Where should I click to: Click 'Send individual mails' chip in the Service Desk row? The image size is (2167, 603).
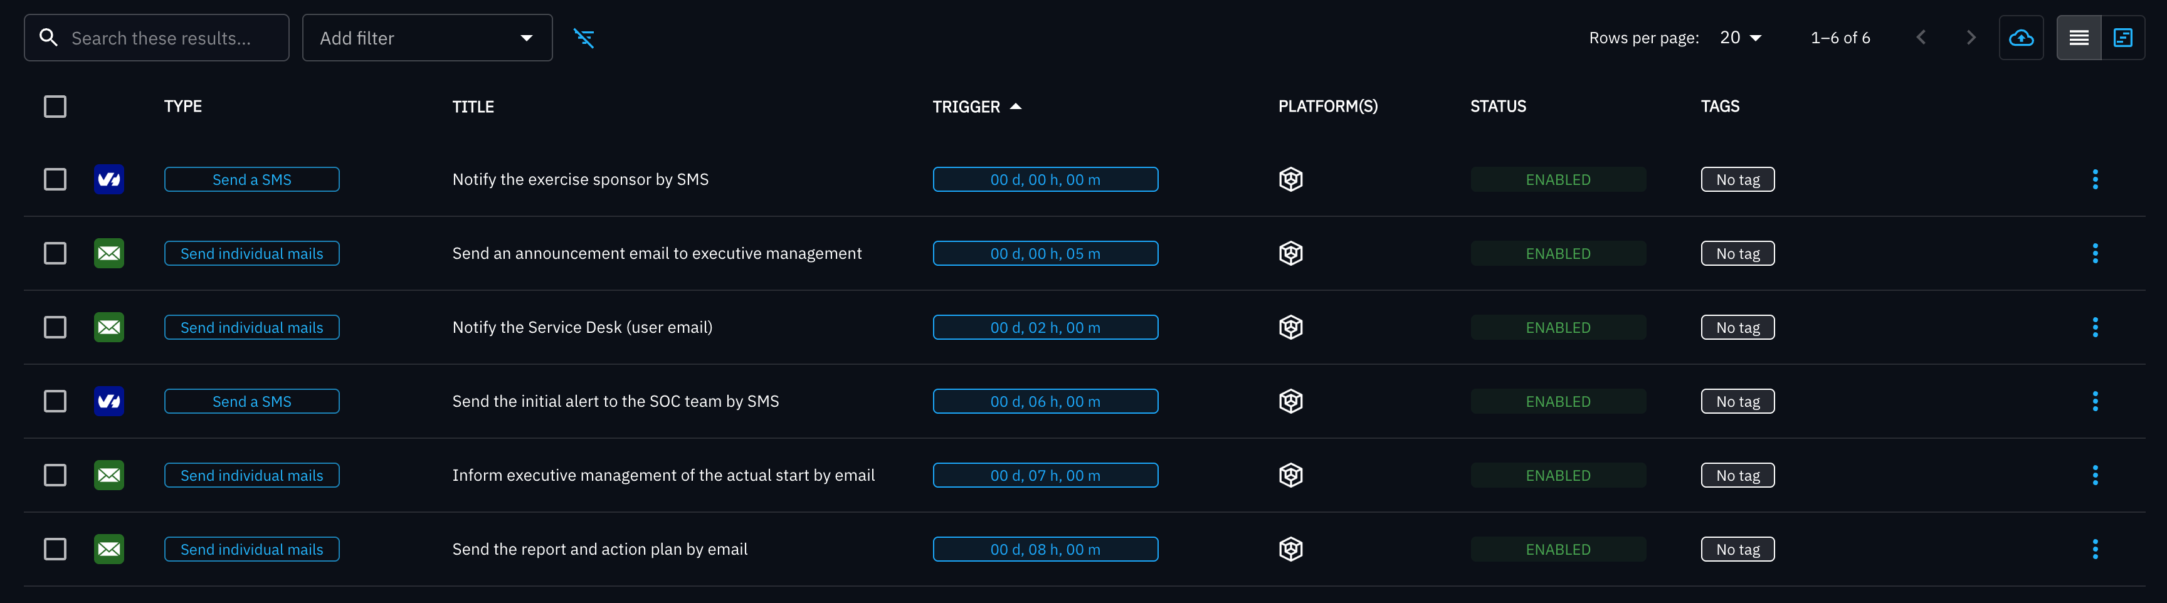(251, 327)
